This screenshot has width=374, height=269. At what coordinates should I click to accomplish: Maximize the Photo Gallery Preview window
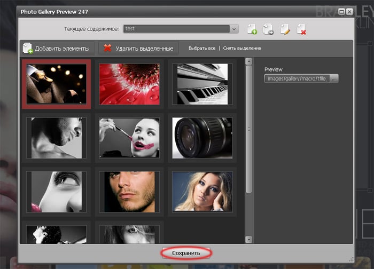[x=341, y=11]
